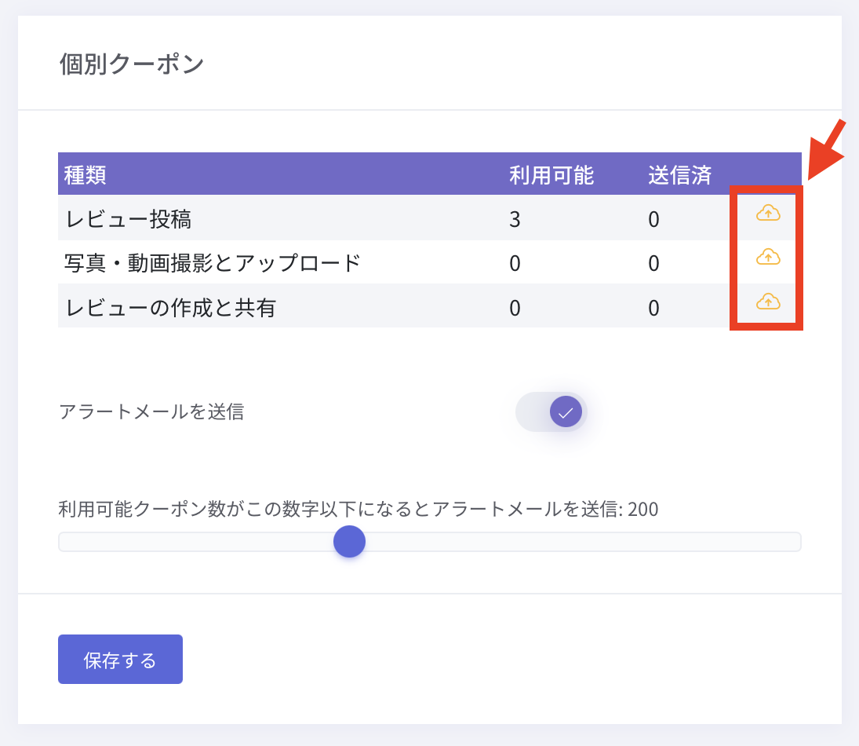Click the 送信済 value in レビュー投稿 row
859x746 pixels.
click(x=653, y=219)
